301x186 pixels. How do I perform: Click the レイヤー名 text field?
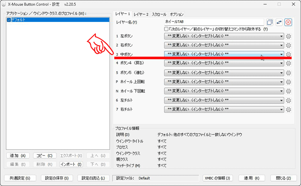click(x=214, y=22)
